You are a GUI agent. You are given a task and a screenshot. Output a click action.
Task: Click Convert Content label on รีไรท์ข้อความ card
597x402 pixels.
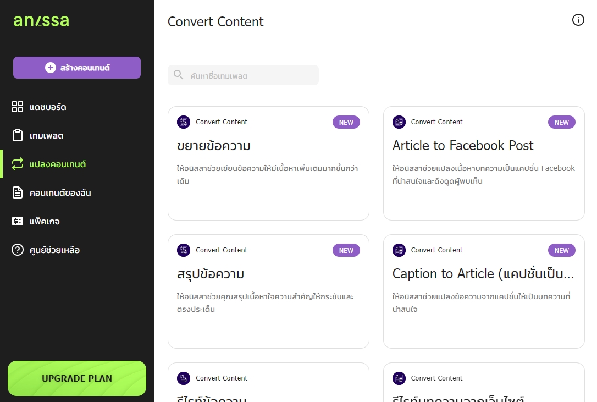coord(222,378)
